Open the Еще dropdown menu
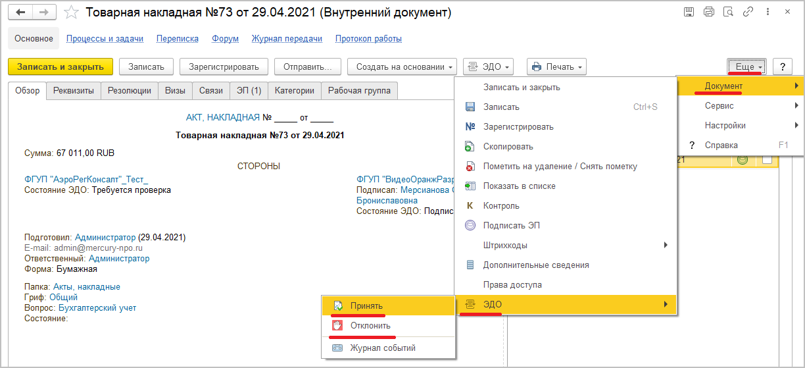Viewport: 805px width, 368px height. click(746, 66)
